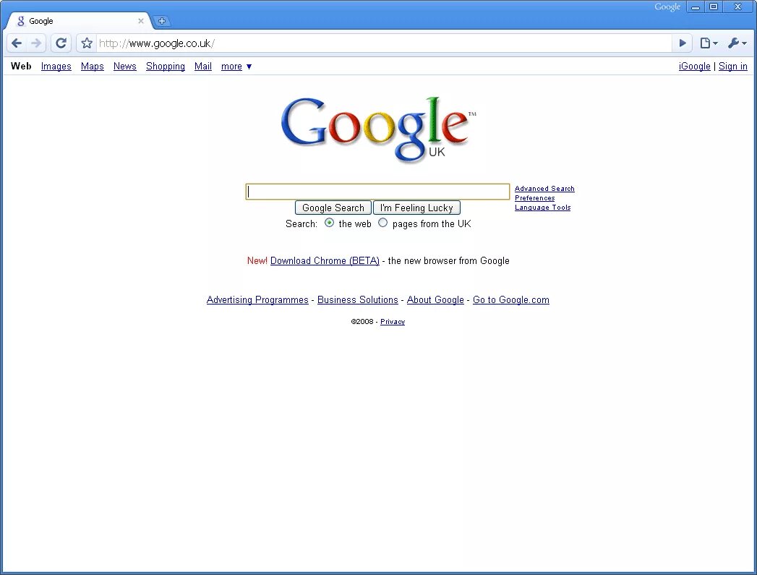Open the iGoogle link
This screenshot has height=575, width=757.
coord(694,66)
